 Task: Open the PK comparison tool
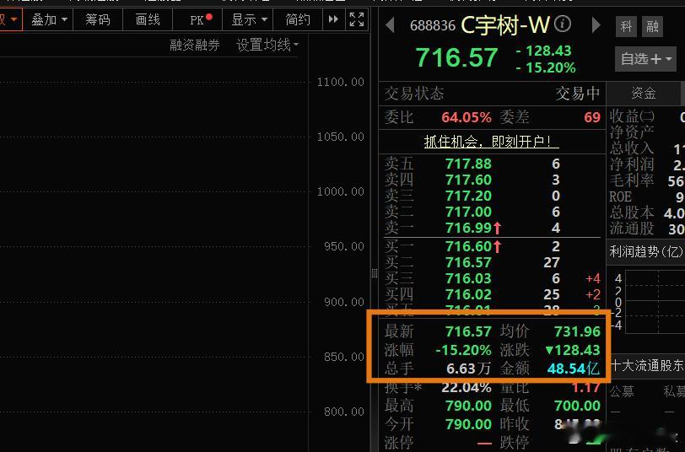point(197,19)
